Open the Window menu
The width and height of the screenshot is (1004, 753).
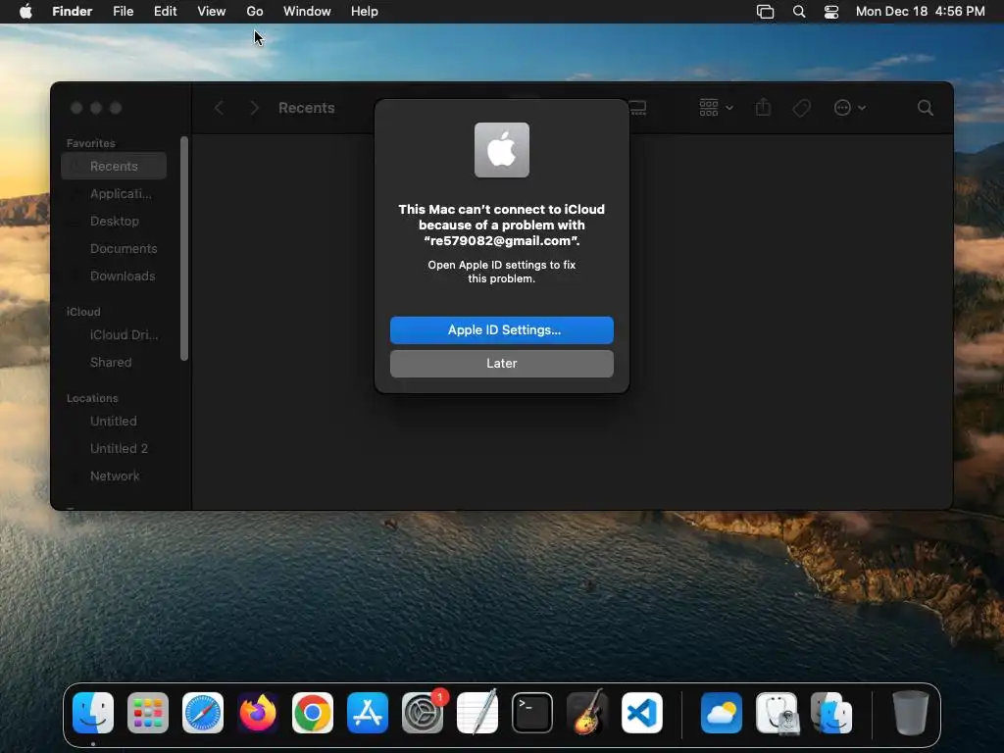pos(307,12)
